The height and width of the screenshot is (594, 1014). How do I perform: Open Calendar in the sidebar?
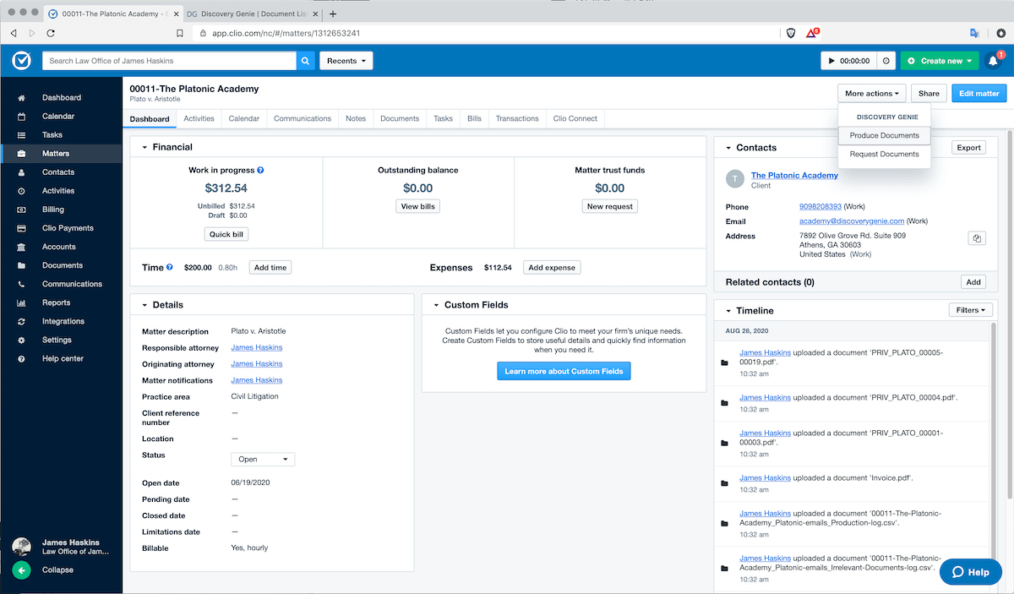(x=61, y=117)
